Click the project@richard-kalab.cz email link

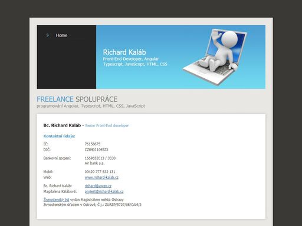tap(104, 191)
